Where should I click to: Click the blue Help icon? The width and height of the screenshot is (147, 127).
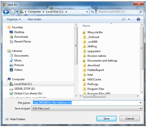138,19
